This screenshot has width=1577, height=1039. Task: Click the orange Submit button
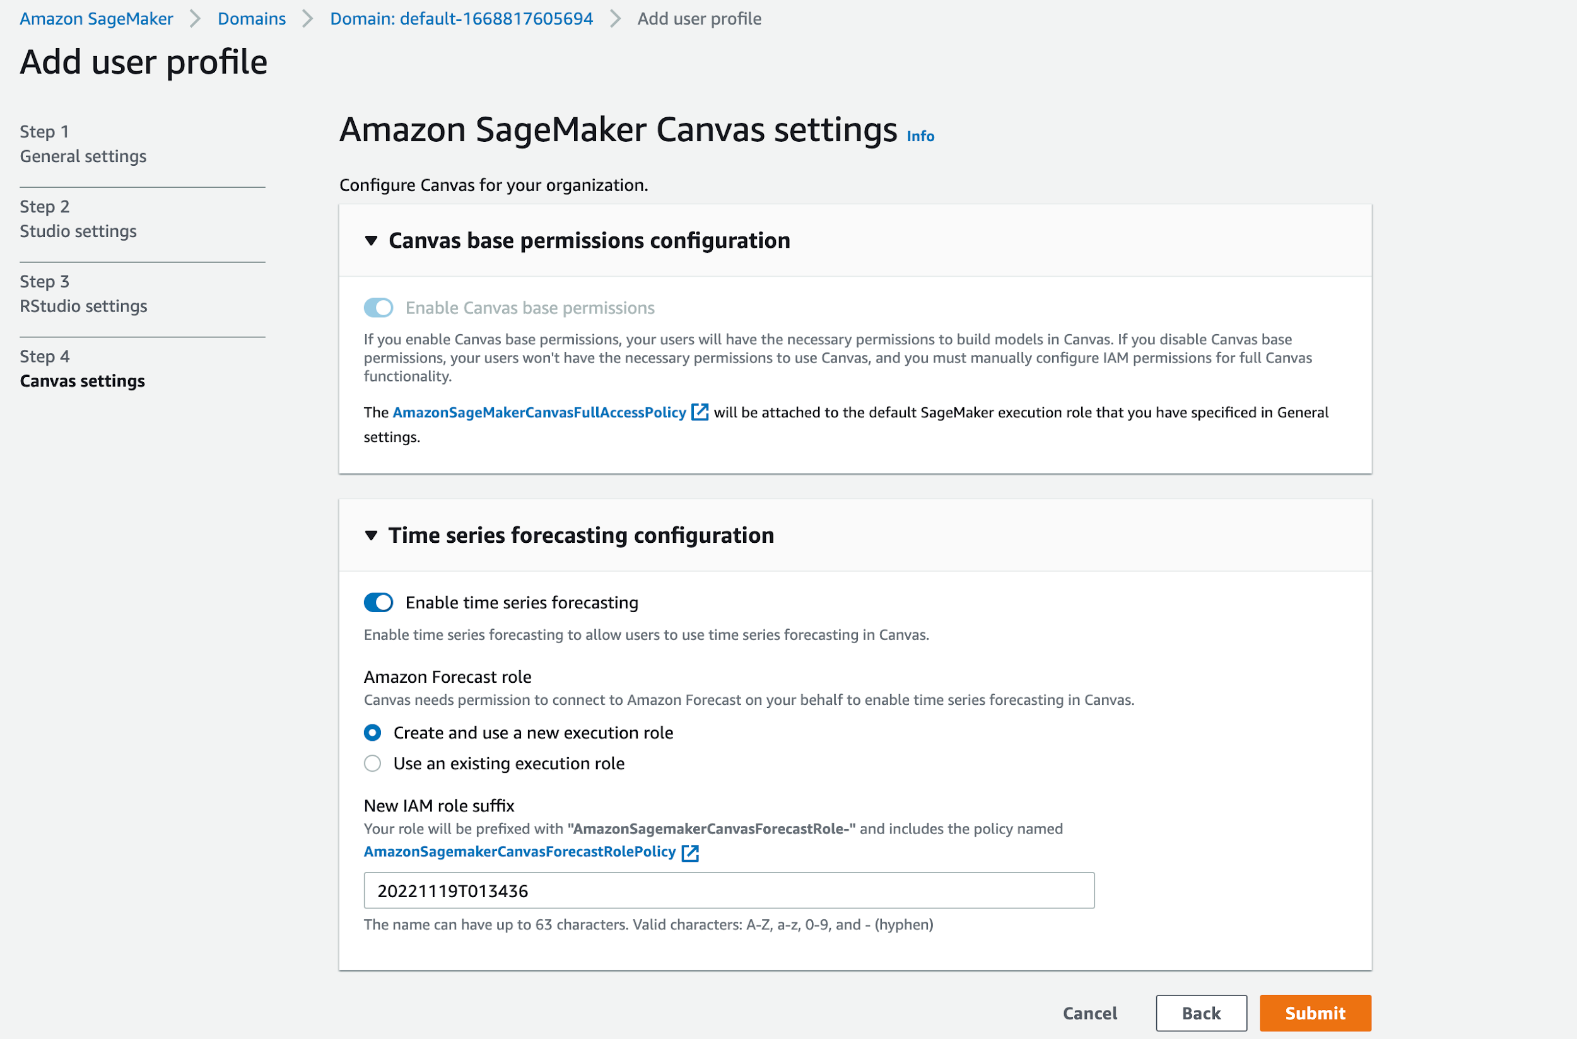pos(1315,1013)
